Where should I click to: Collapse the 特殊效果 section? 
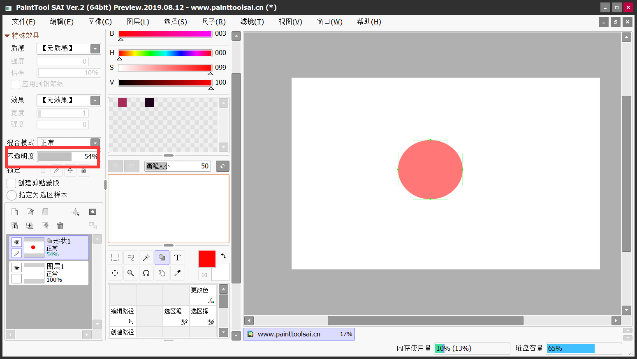point(7,36)
